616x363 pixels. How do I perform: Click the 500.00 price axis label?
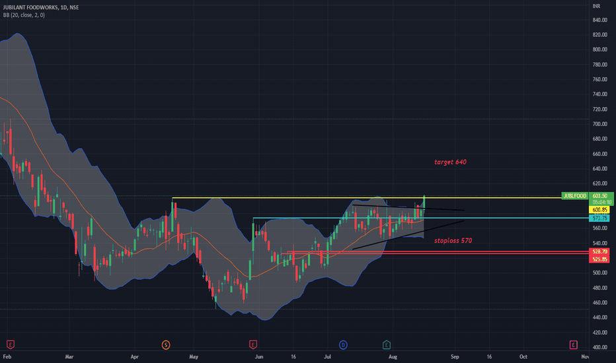(599, 273)
